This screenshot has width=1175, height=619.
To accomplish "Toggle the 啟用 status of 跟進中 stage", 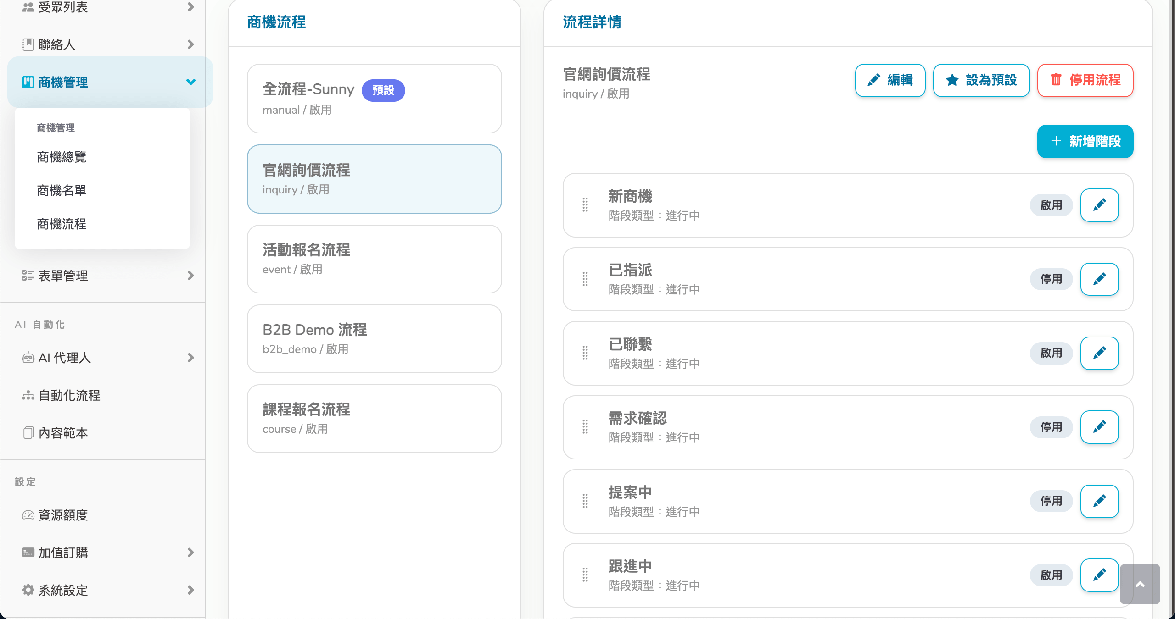I will (x=1051, y=575).
